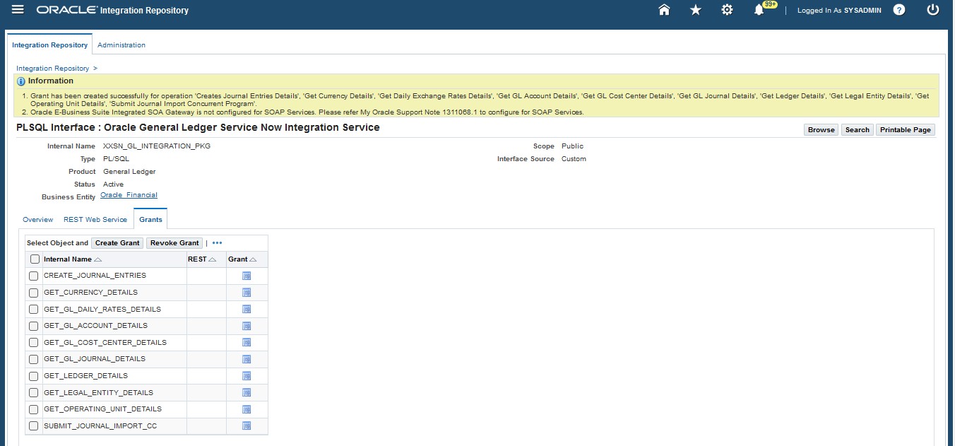Click the XXSN_GL_INTEGRATION_PKG internal name text

(x=157, y=146)
